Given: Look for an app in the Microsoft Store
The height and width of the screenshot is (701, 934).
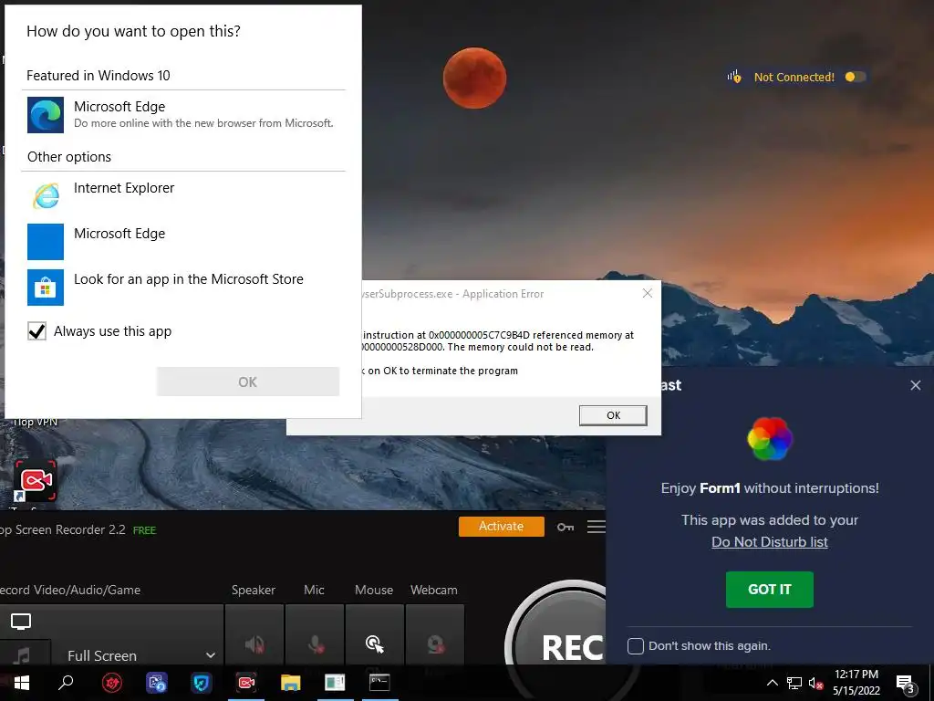Looking at the screenshot, I should pos(182,287).
